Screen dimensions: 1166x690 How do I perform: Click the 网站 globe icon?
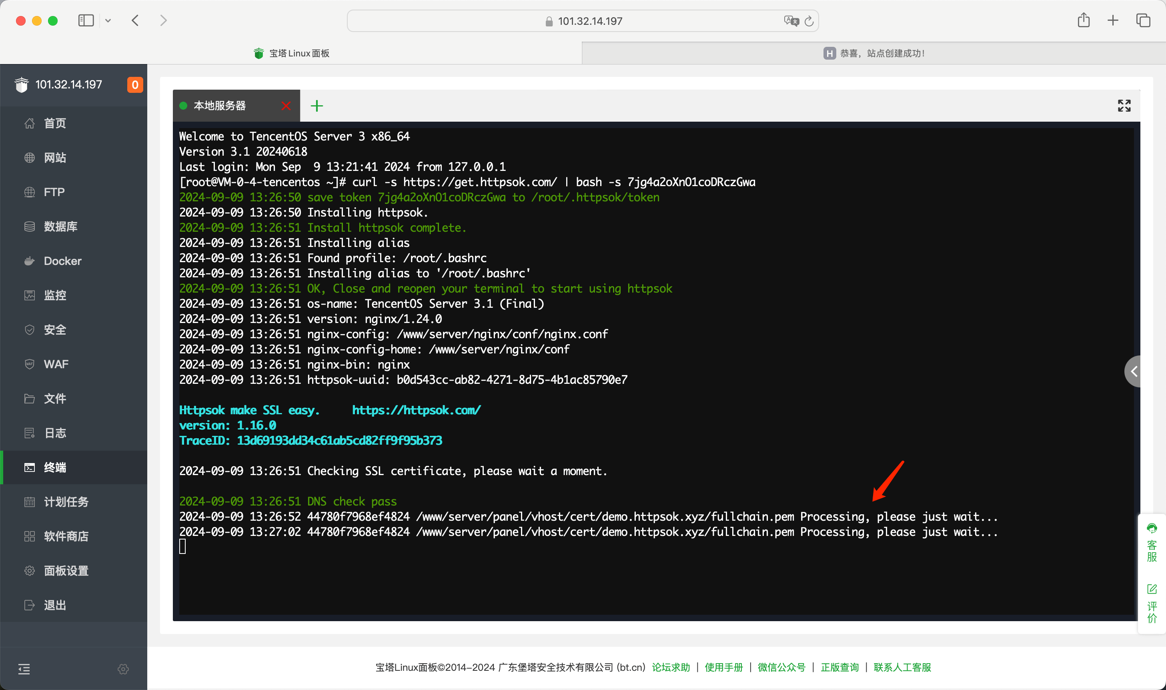[x=29, y=158]
